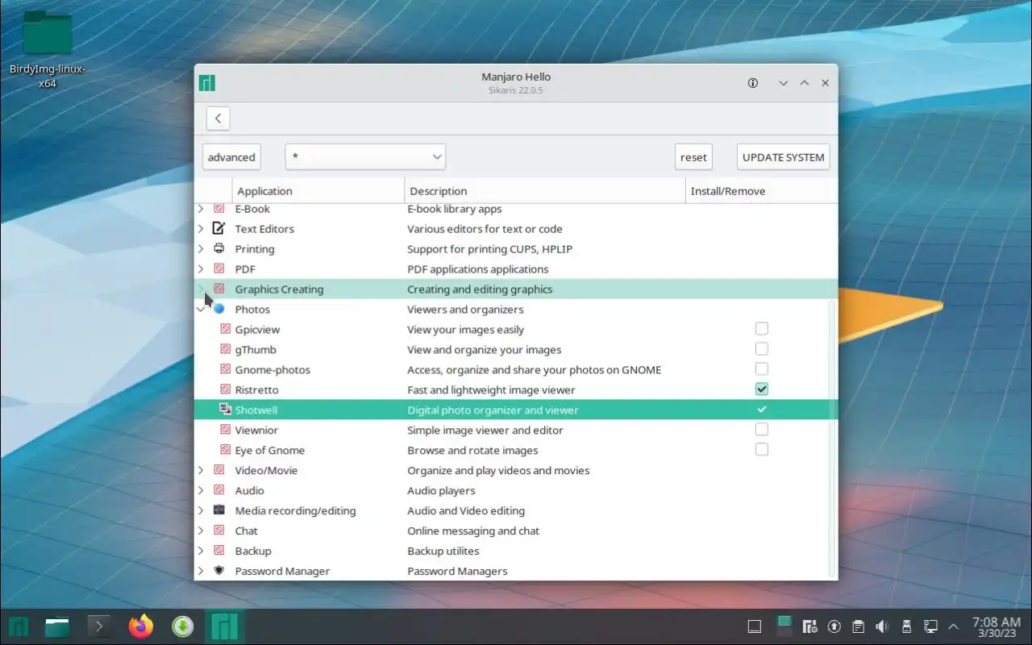This screenshot has height=645, width=1032.
Task: Click the Install/Remove column header
Action: 761,191
